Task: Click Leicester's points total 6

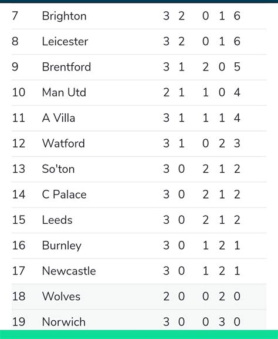Action: 237,41
